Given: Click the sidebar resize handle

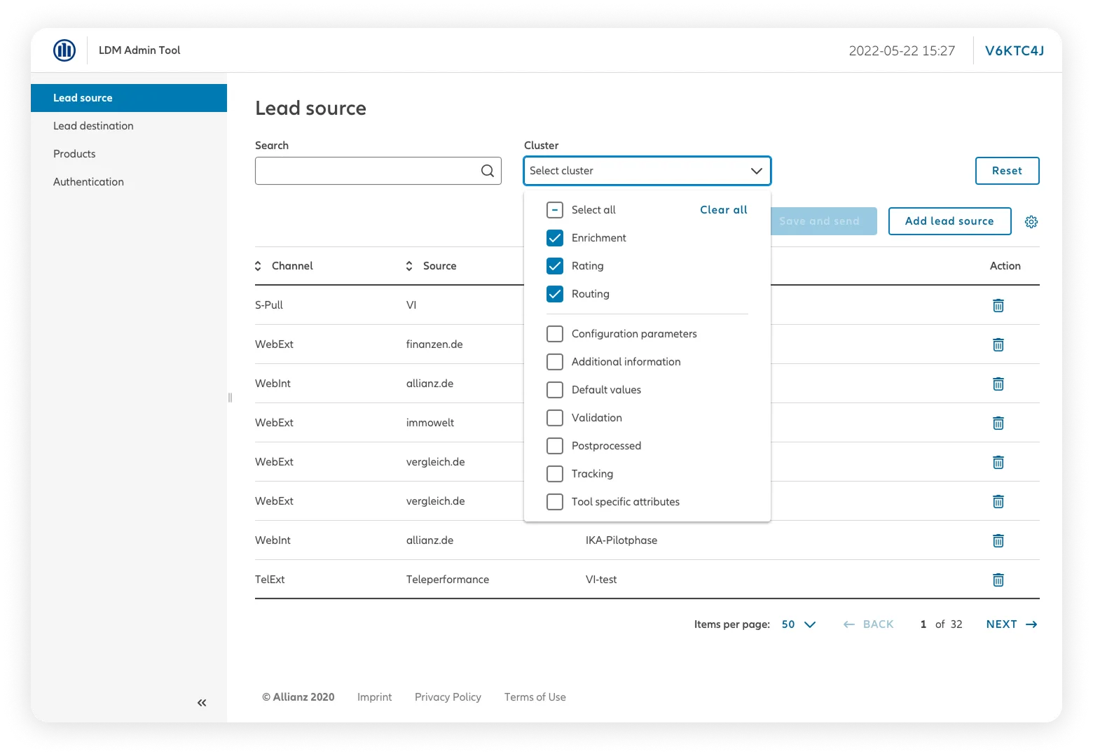Looking at the screenshot, I should pos(230,398).
